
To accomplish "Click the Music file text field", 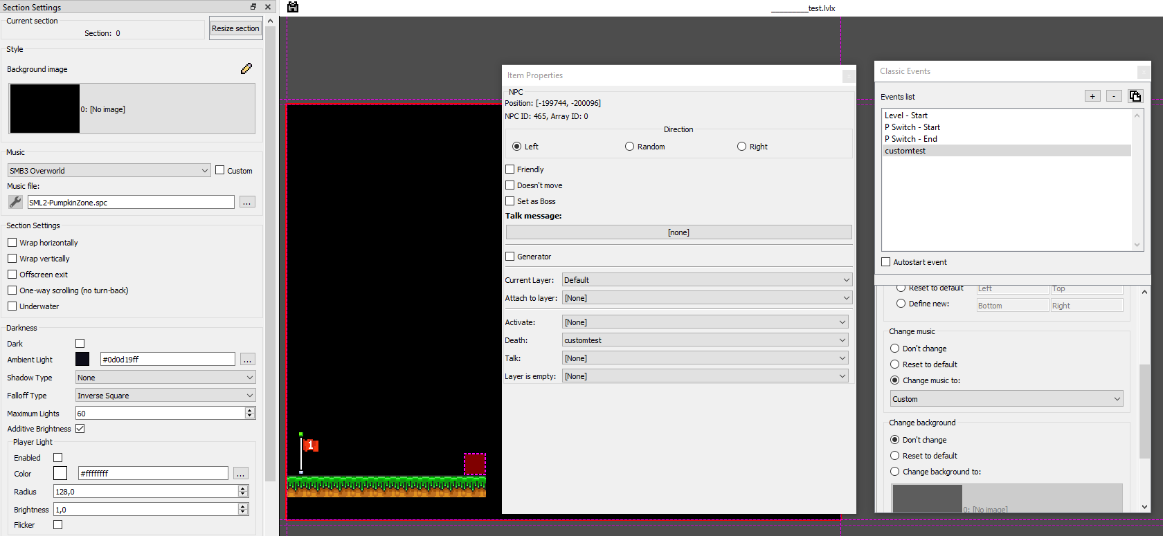I will click(x=131, y=202).
